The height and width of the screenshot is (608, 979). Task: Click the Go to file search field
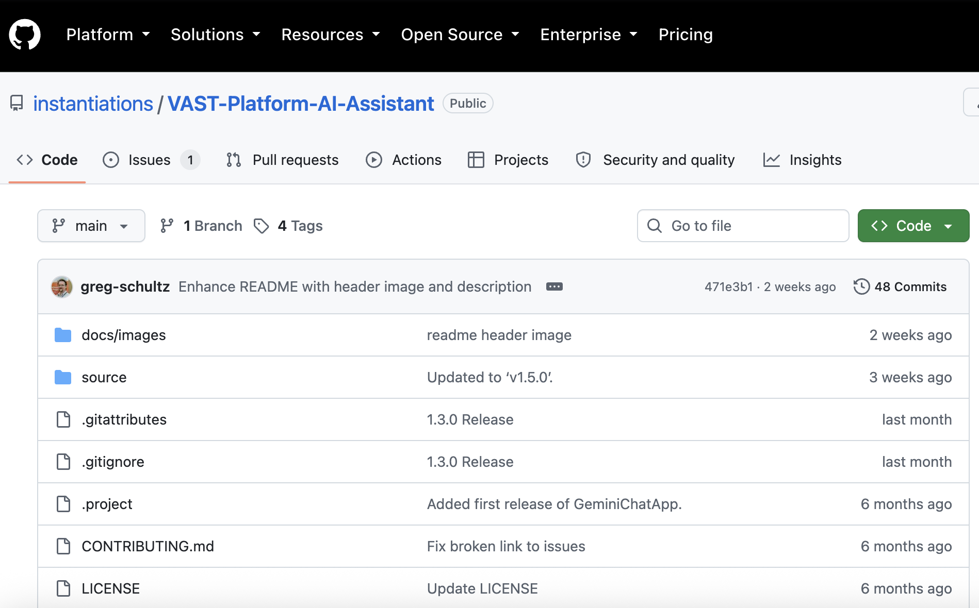(x=743, y=226)
